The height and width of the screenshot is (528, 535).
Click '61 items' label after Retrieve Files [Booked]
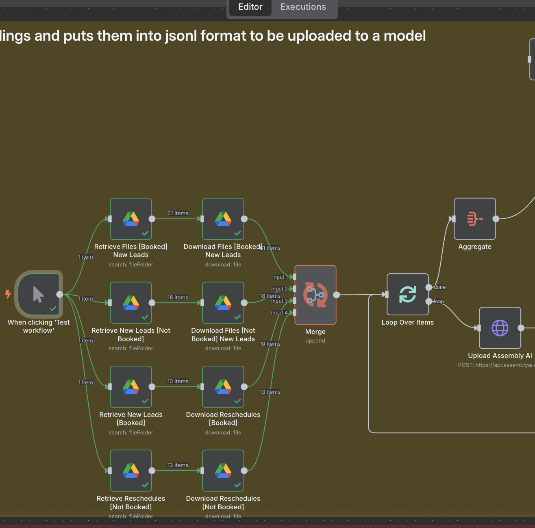[x=178, y=213]
